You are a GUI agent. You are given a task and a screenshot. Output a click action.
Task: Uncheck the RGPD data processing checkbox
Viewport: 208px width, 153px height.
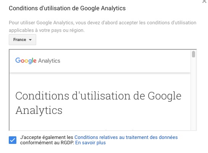point(13,140)
